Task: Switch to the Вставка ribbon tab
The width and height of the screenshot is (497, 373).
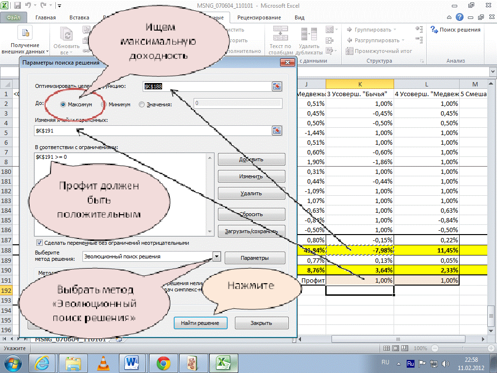Action: (79, 17)
